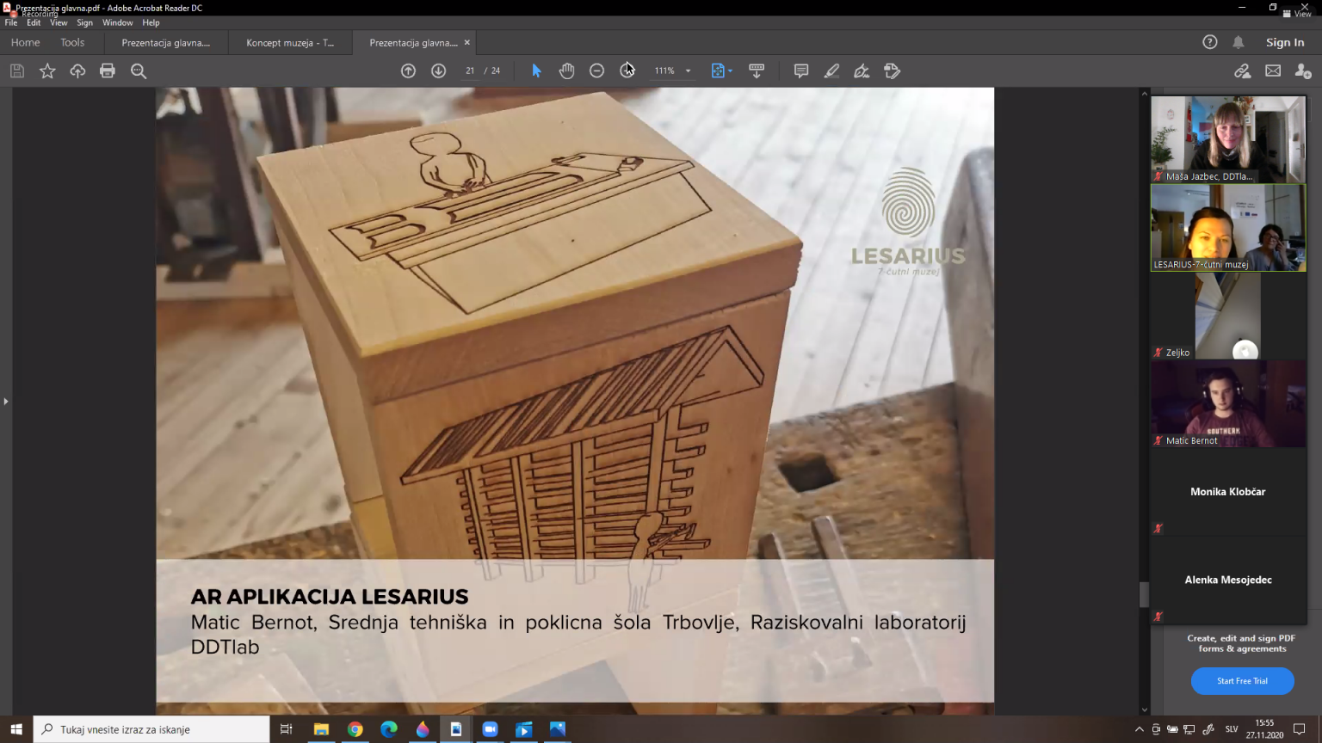
Task: Bookmark document with the star icon
Action: tap(47, 71)
